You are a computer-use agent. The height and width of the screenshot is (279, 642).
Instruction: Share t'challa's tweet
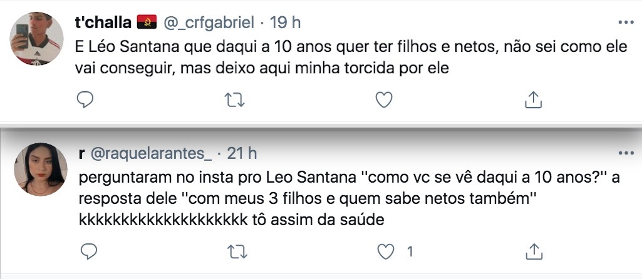coord(532,99)
